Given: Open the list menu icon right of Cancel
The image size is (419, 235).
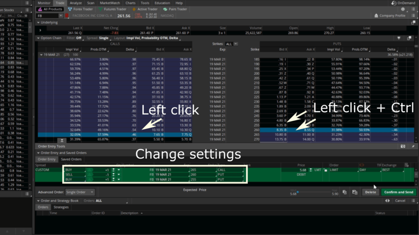Looking at the screenshot, I should pos(413,201).
